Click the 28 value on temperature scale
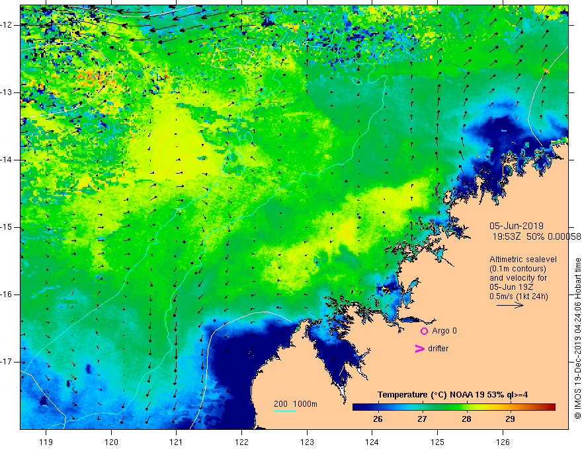Image resolution: width=582 pixels, height=449 pixels. [x=466, y=419]
